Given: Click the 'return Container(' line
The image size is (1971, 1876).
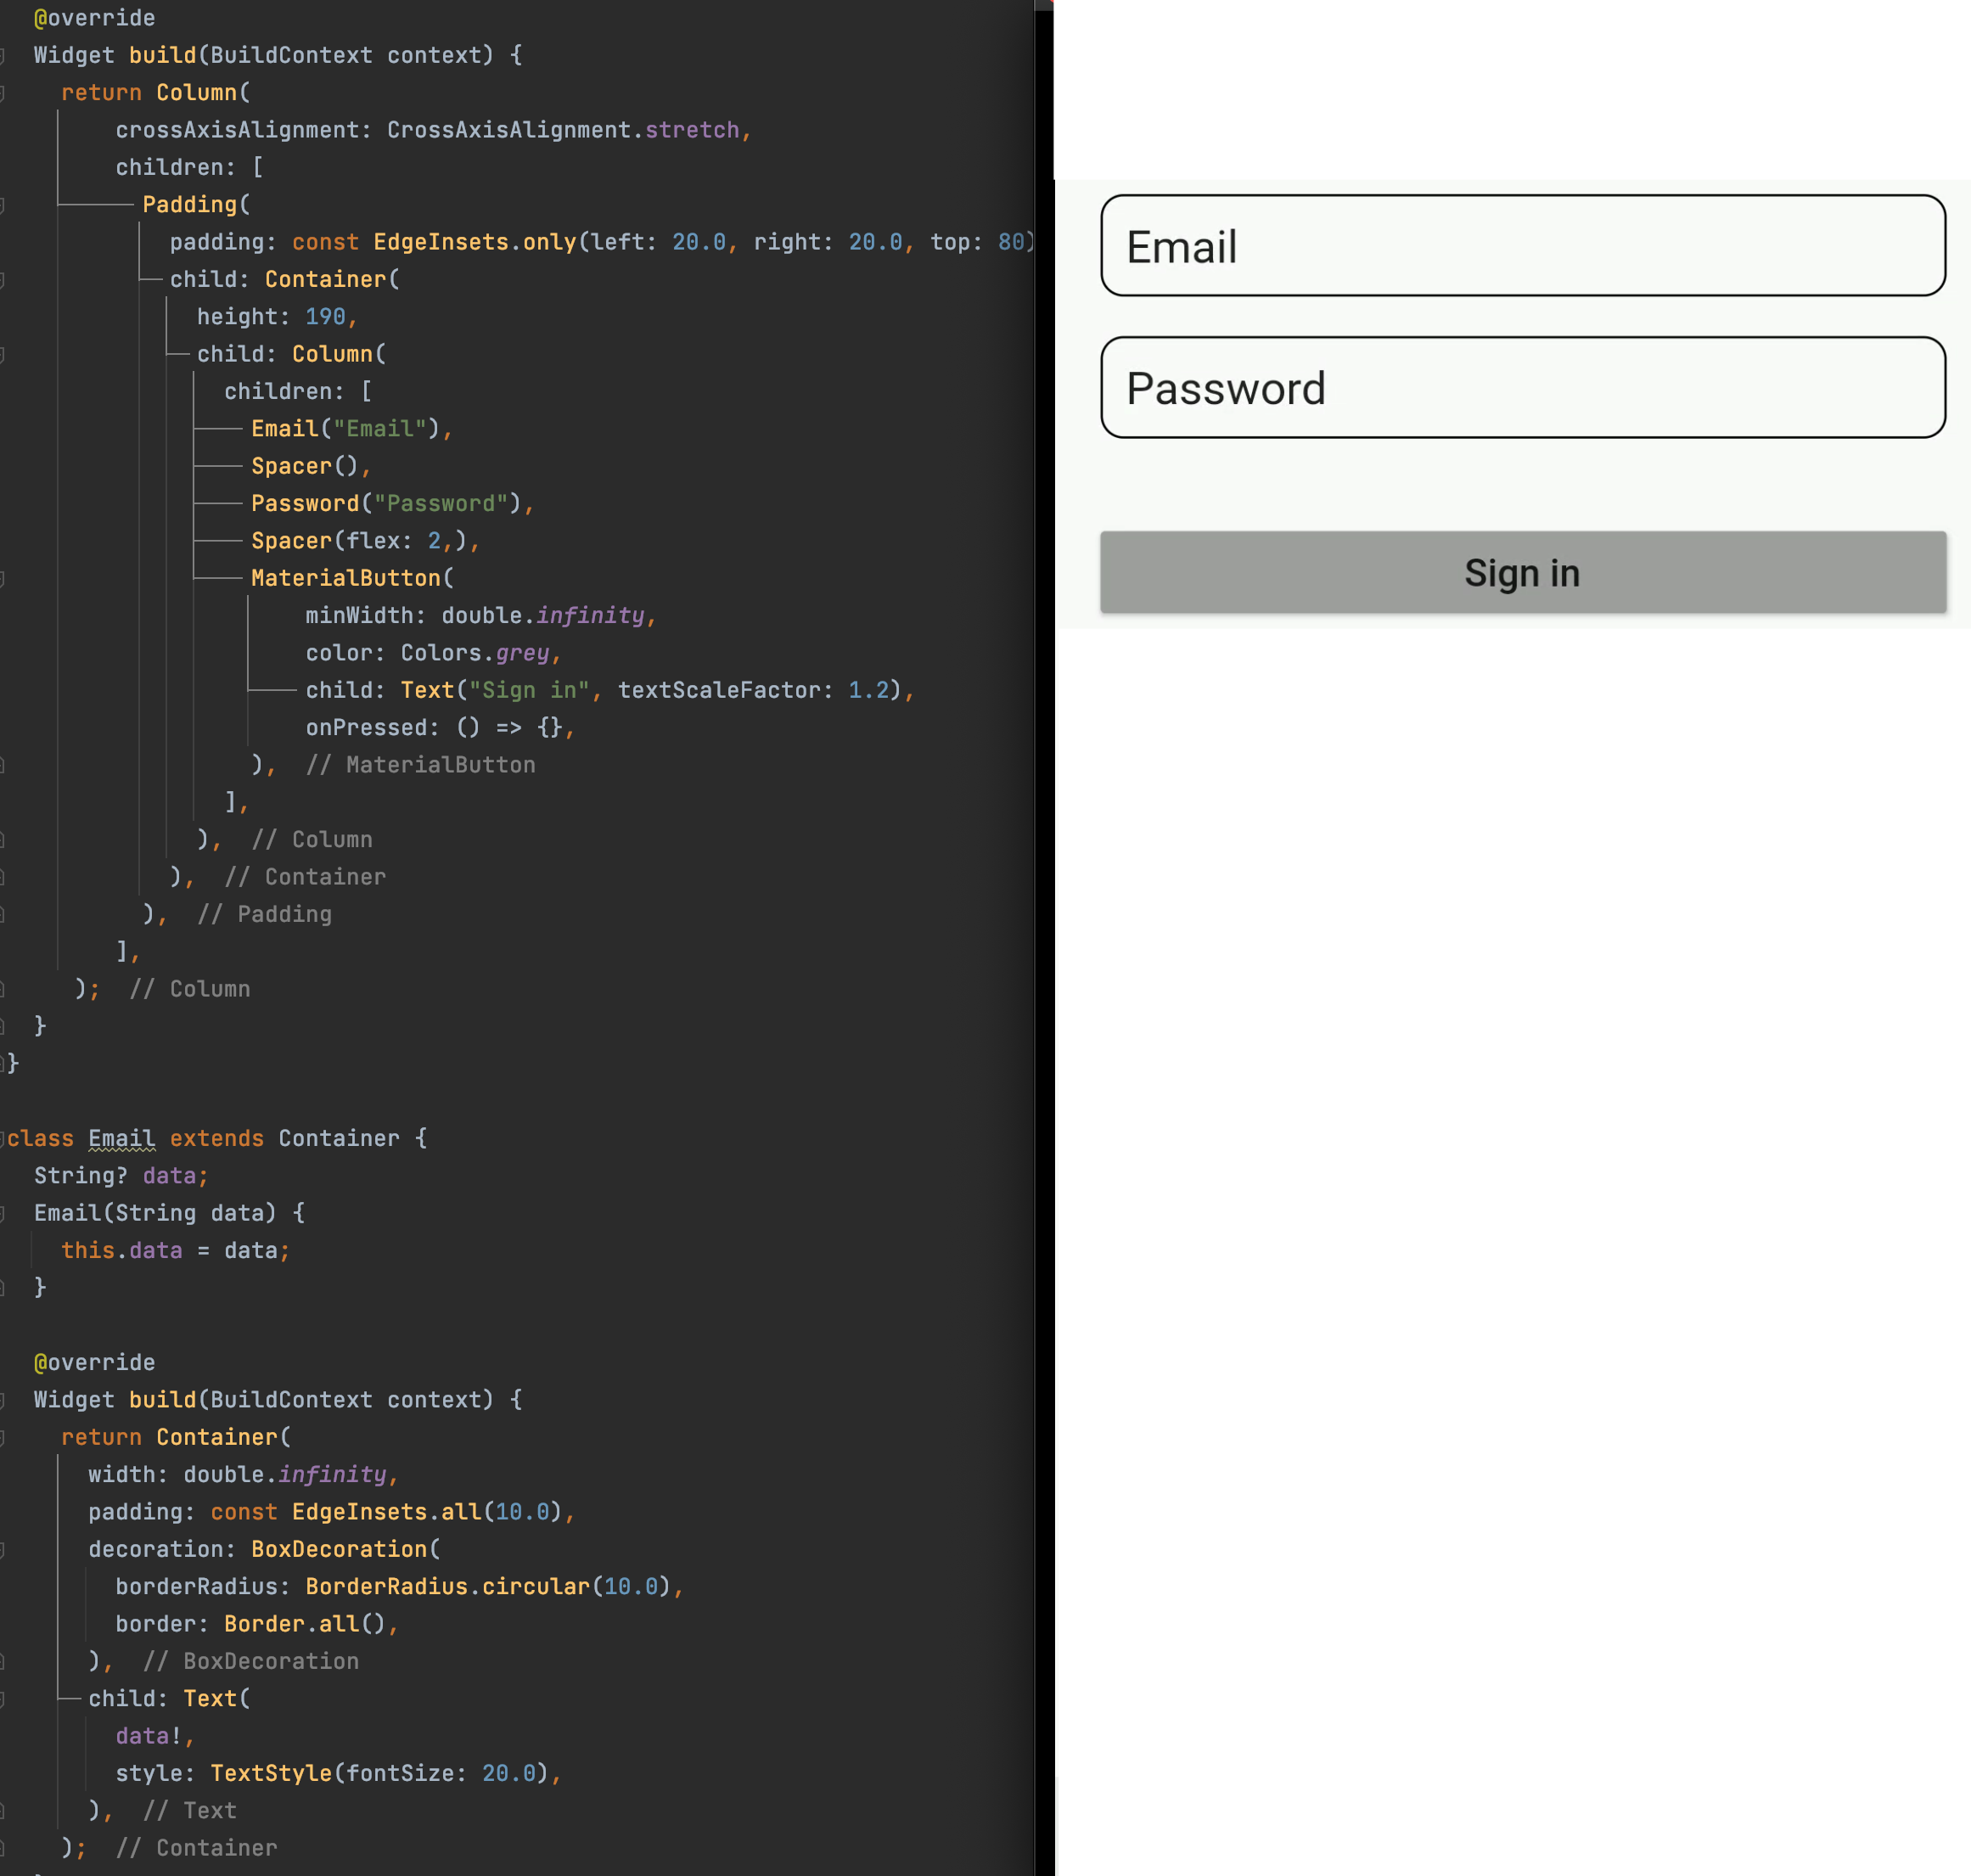Looking at the screenshot, I should [176, 1437].
